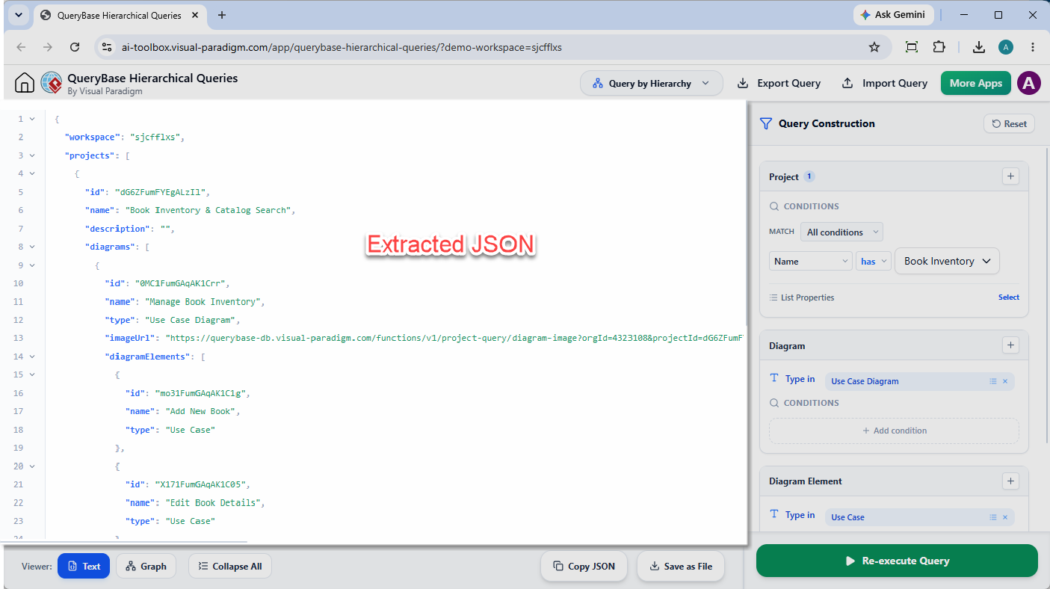Open the Chrome profile avatar

coord(1006,47)
